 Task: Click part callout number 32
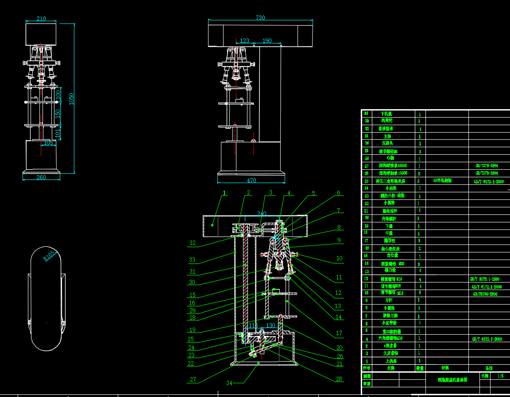192,243
